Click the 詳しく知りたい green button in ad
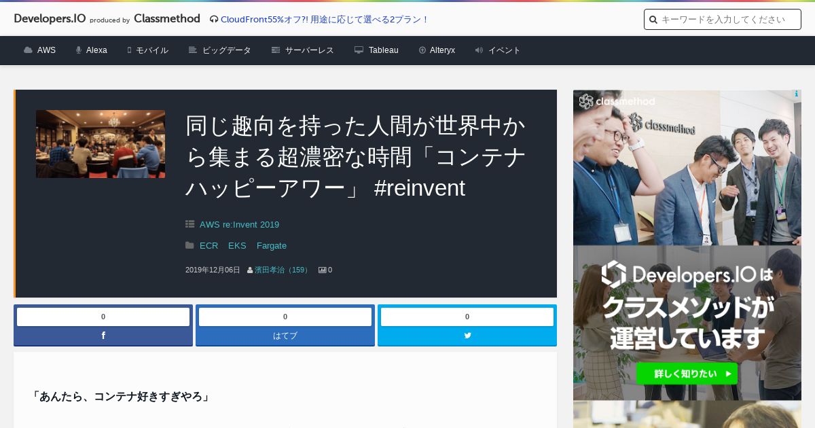Screen dimensions: 815x428 (687, 374)
